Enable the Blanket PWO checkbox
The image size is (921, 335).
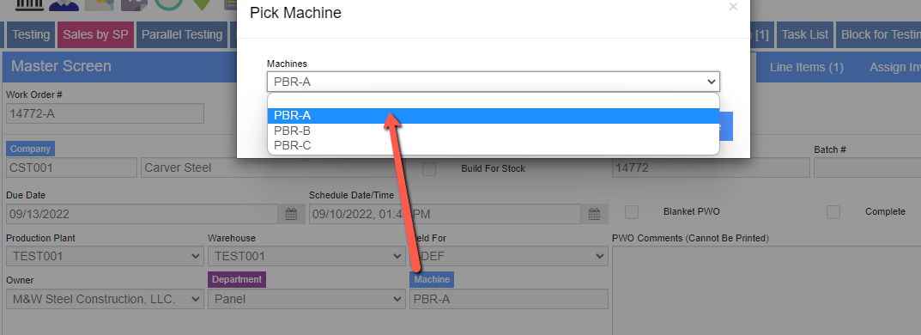(x=632, y=211)
